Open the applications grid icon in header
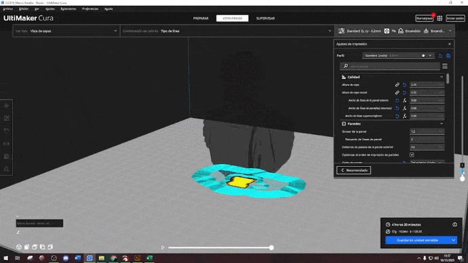Viewport: 468px width, 263px height. coord(440,18)
